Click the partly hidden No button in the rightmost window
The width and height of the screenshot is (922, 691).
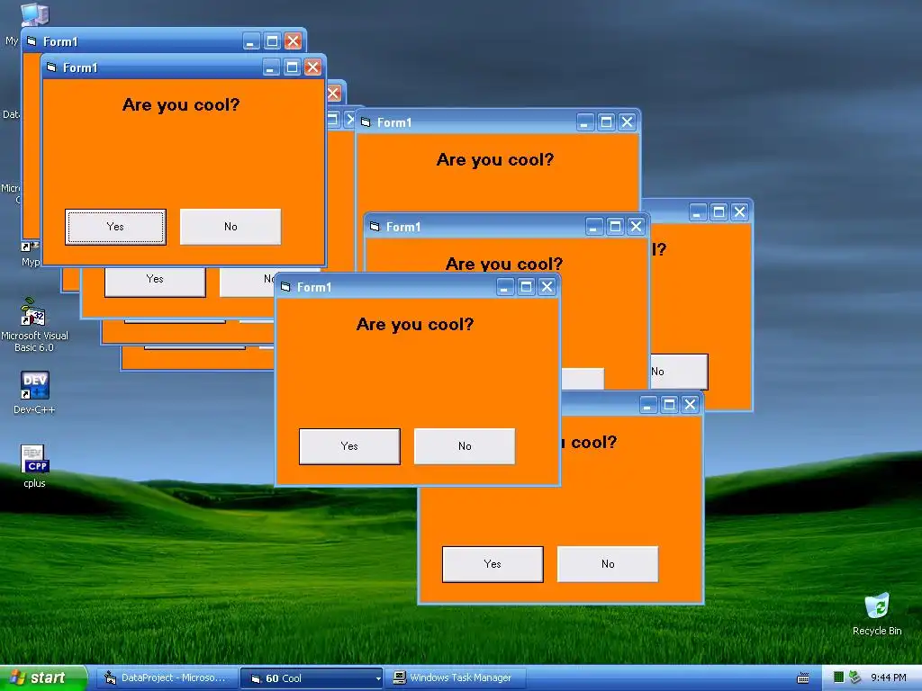pos(679,372)
